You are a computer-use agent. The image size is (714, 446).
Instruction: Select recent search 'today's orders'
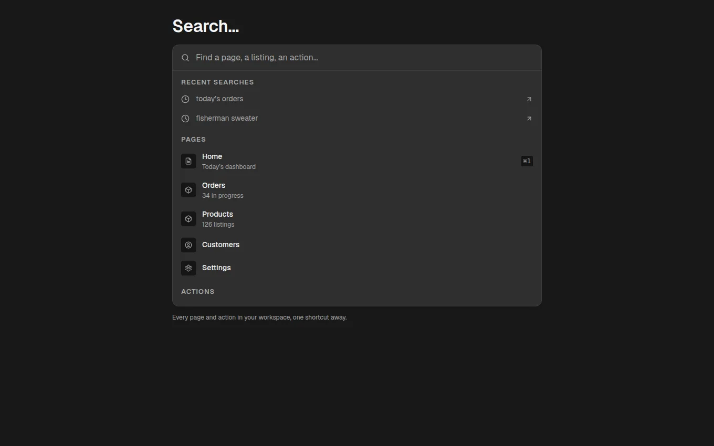[357, 99]
